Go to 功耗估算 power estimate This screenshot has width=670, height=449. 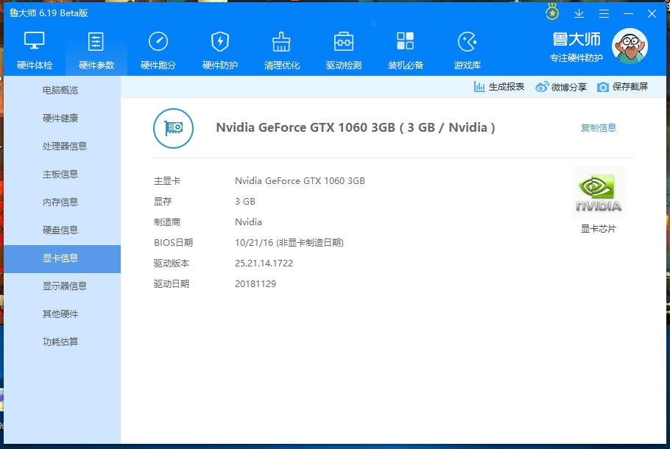(60, 342)
